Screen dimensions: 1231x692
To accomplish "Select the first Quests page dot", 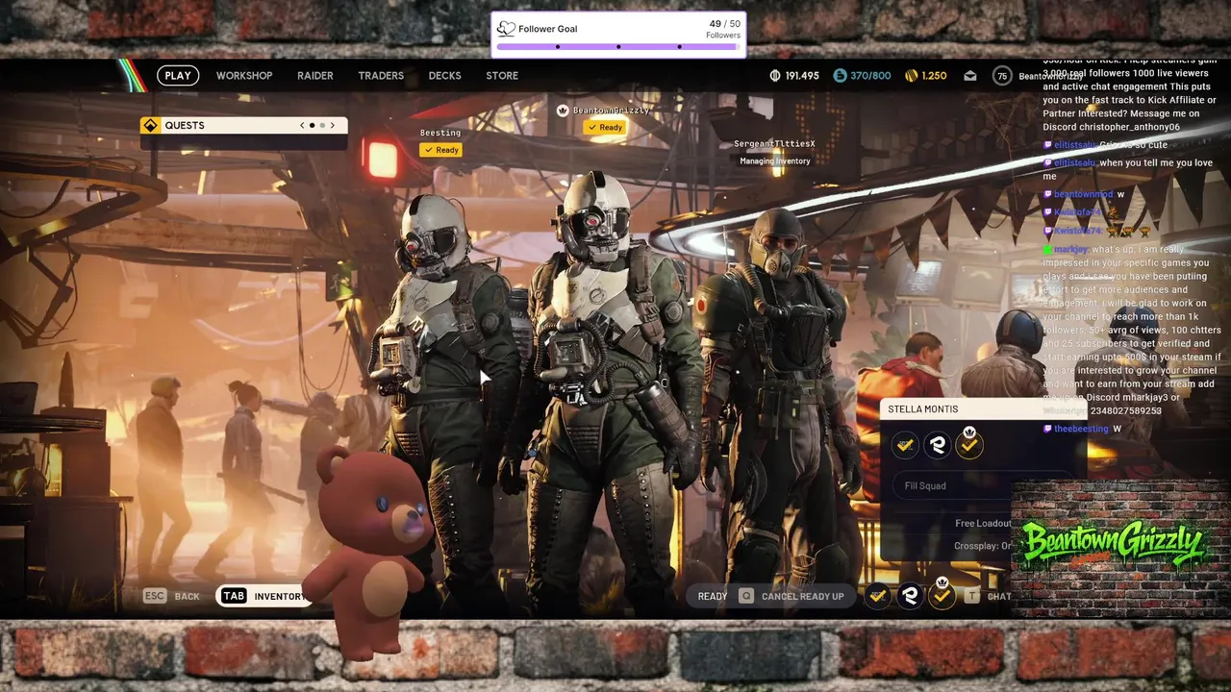I will point(312,125).
